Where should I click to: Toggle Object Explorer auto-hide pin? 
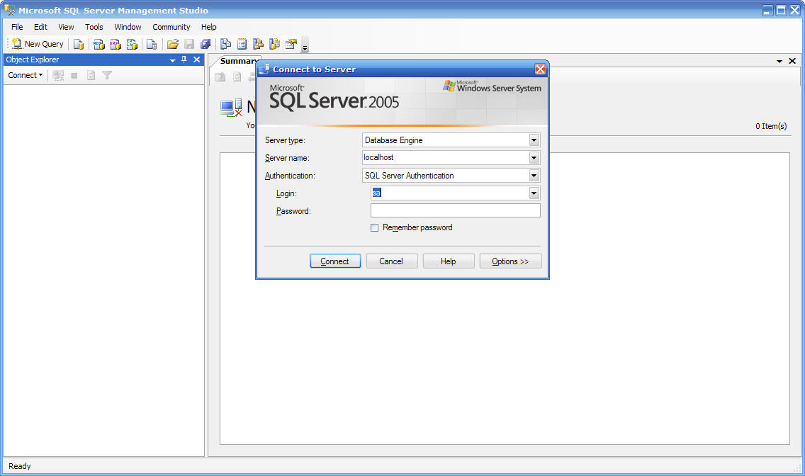pyautogui.click(x=184, y=59)
